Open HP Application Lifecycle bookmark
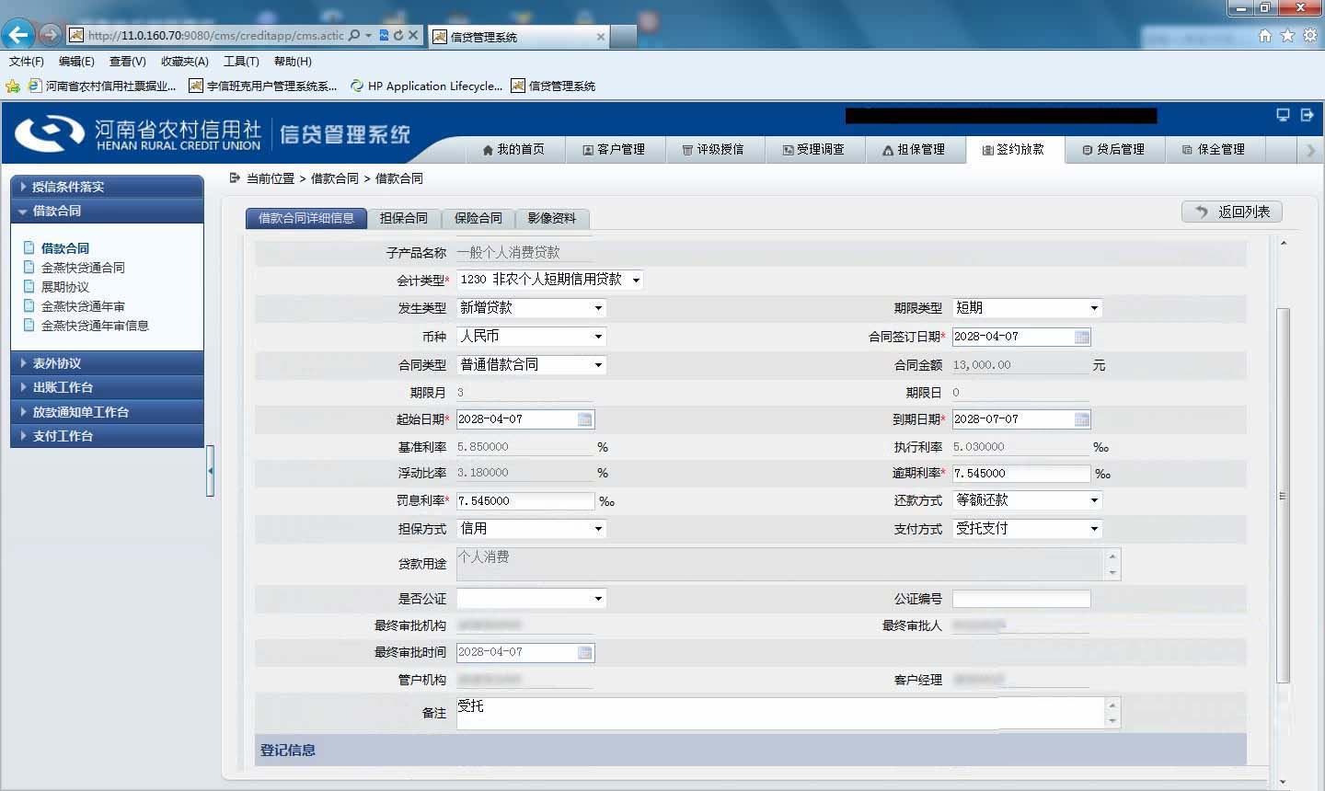 [x=426, y=86]
